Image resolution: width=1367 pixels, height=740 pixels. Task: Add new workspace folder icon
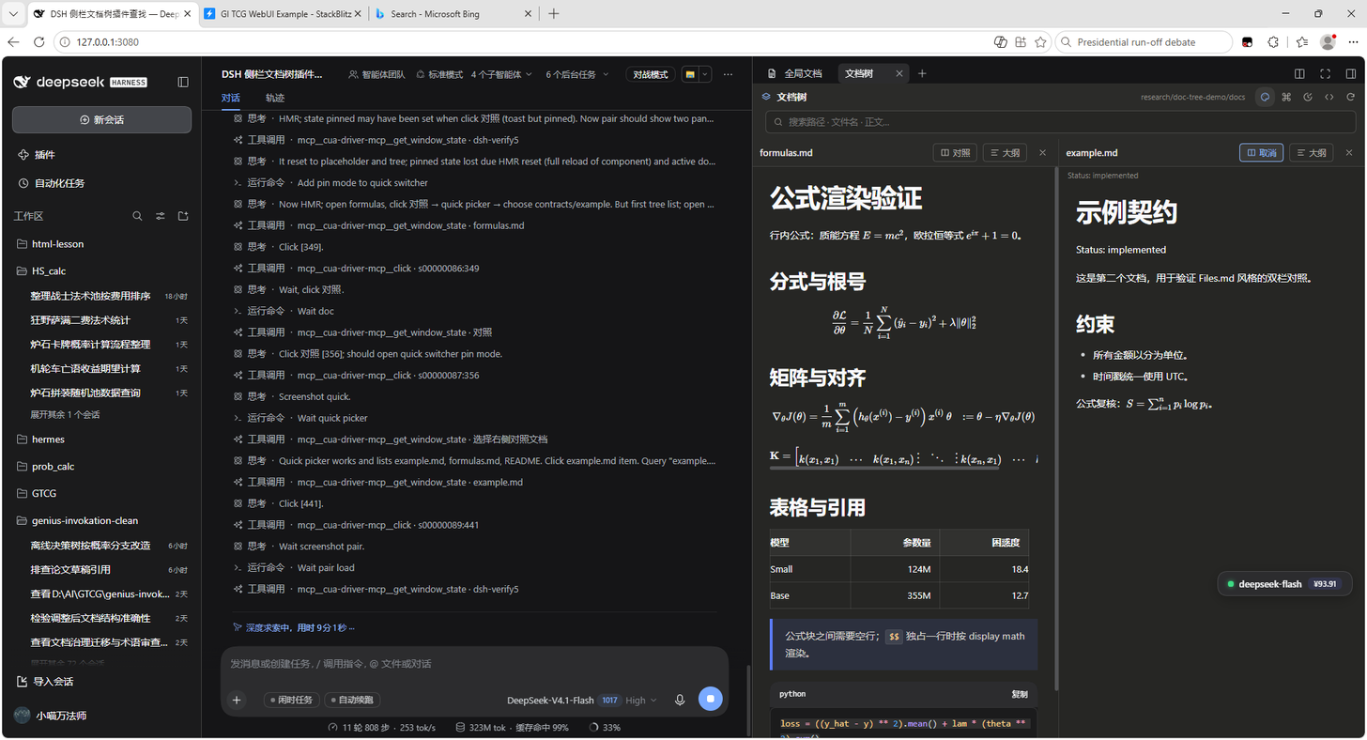click(183, 216)
